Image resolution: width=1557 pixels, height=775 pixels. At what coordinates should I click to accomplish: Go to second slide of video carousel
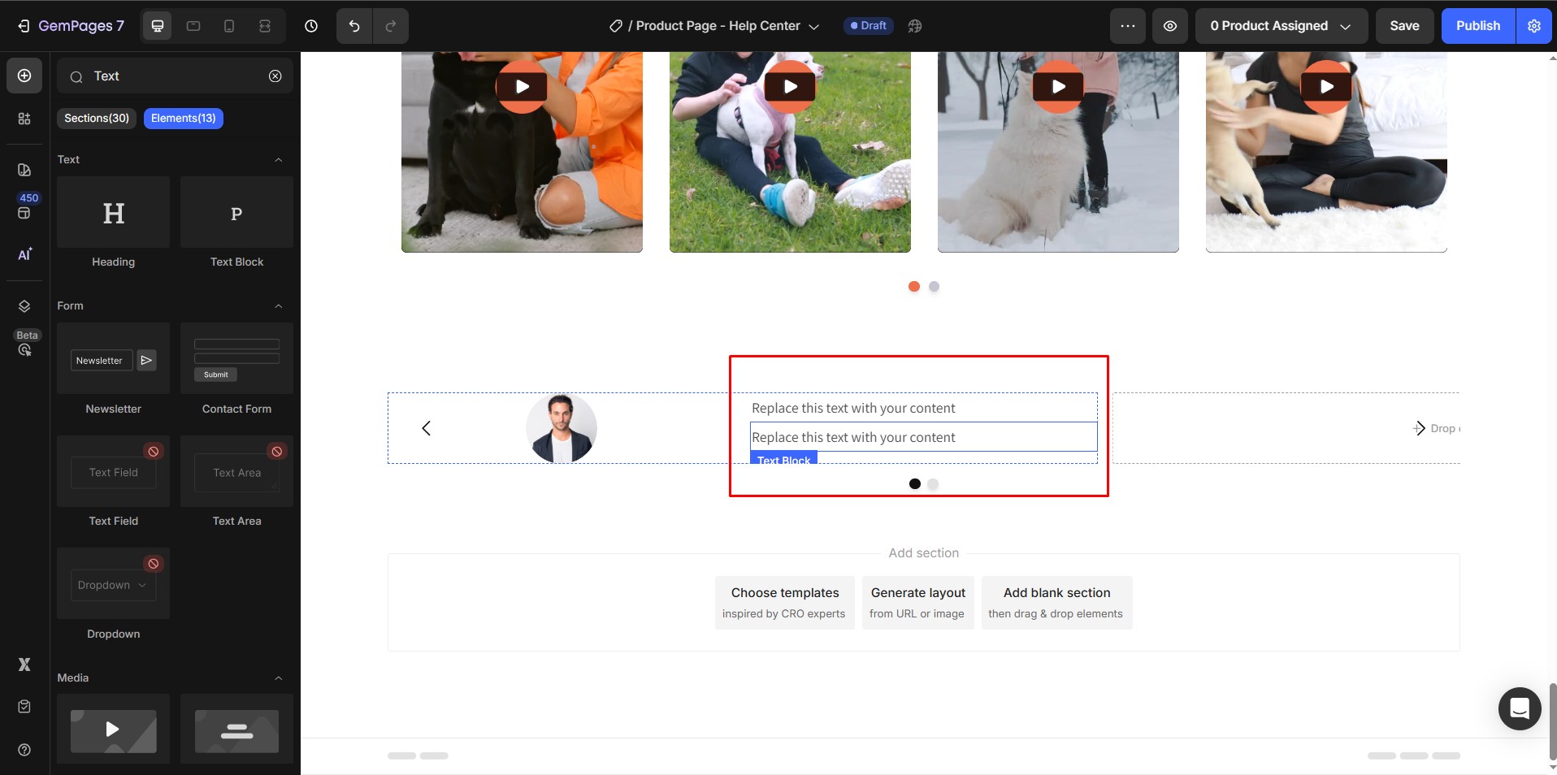coord(934,287)
